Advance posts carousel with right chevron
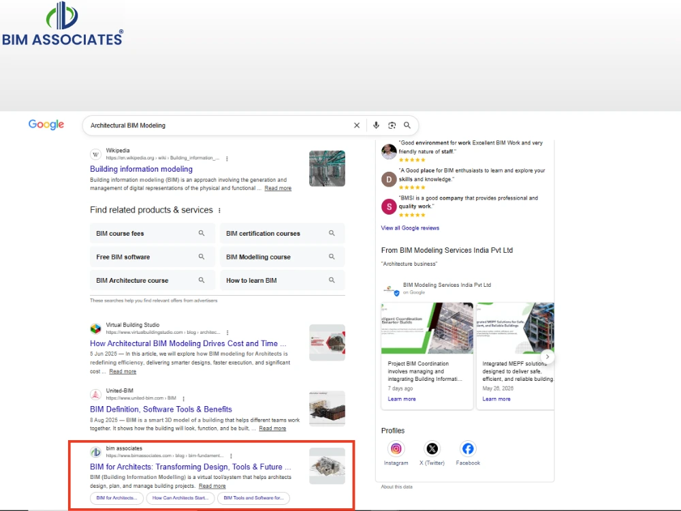Image resolution: width=681 pixels, height=511 pixels. click(548, 357)
